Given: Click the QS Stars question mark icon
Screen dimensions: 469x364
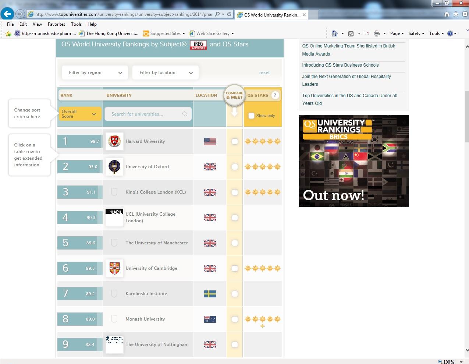Looking at the screenshot, I should pos(275,95).
